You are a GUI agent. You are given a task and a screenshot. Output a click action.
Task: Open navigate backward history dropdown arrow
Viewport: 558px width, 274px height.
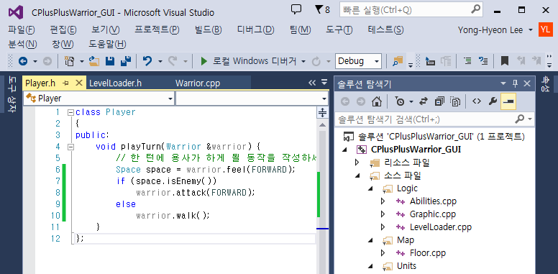35,62
